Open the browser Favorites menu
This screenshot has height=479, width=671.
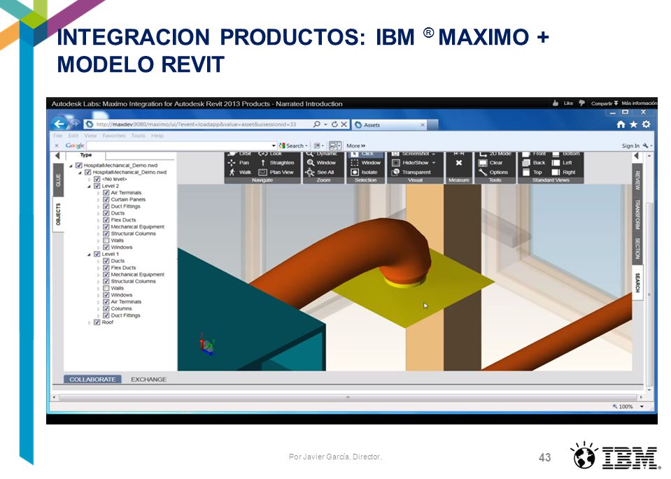[x=114, y=136]
